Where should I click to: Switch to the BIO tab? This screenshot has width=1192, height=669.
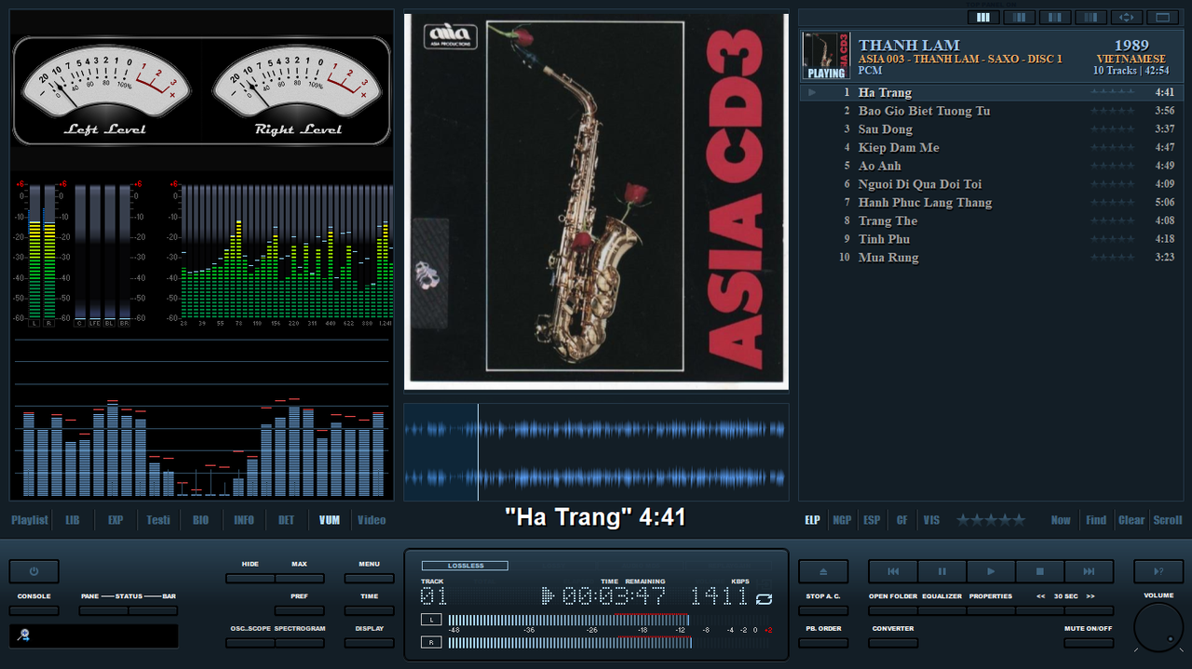click(201, 520)
